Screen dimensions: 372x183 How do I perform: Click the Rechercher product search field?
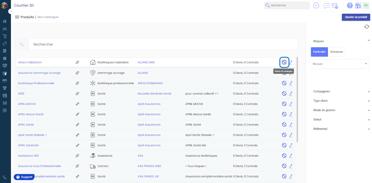[x=163, y=44]
